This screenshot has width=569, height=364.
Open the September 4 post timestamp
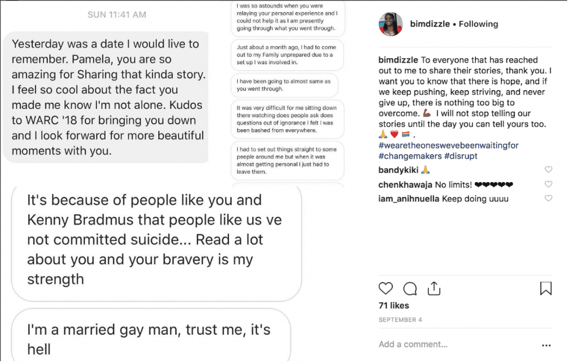coord(400,320)
